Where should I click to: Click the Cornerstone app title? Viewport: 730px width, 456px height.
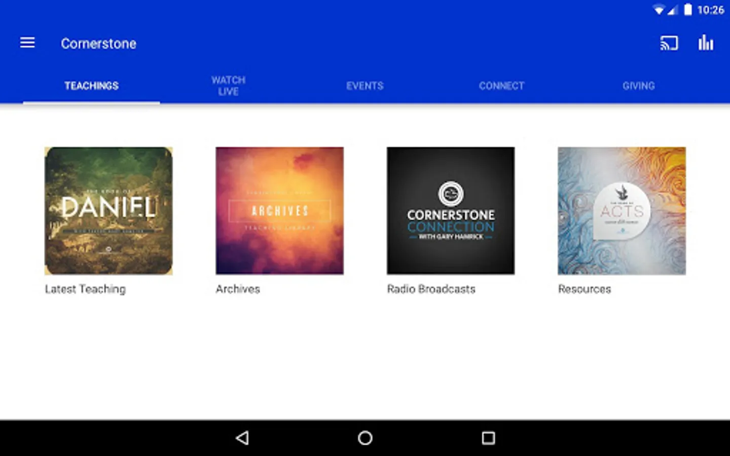point(99,44)
